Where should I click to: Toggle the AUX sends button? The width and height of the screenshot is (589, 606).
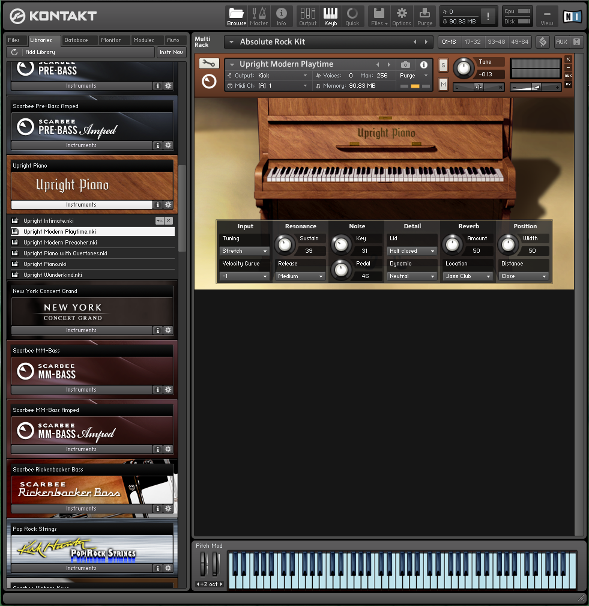(561, 41)
